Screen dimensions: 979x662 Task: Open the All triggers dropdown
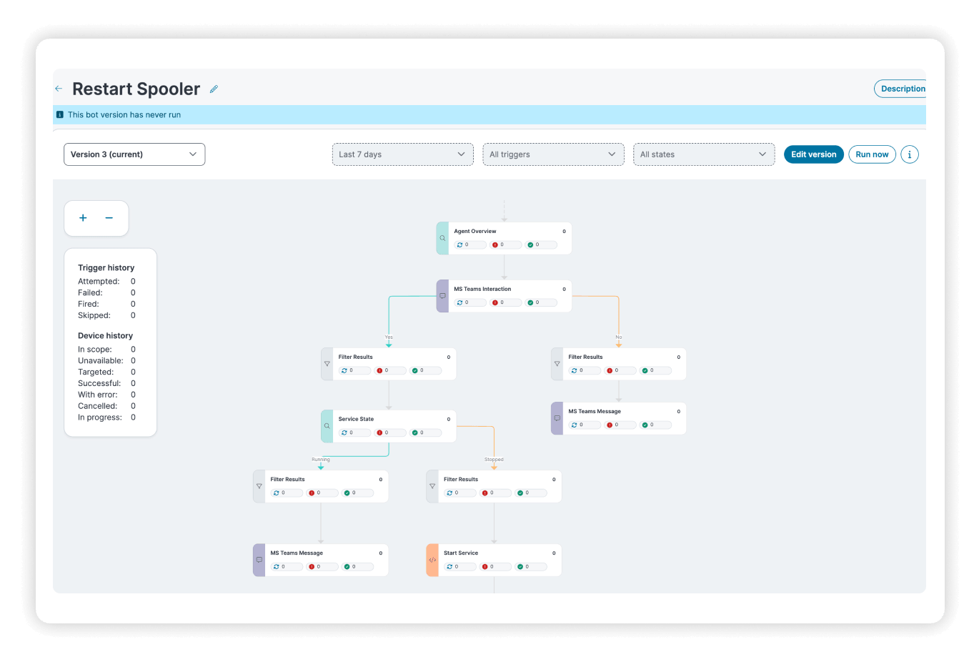pyautogui.click(x=553, y=154)
